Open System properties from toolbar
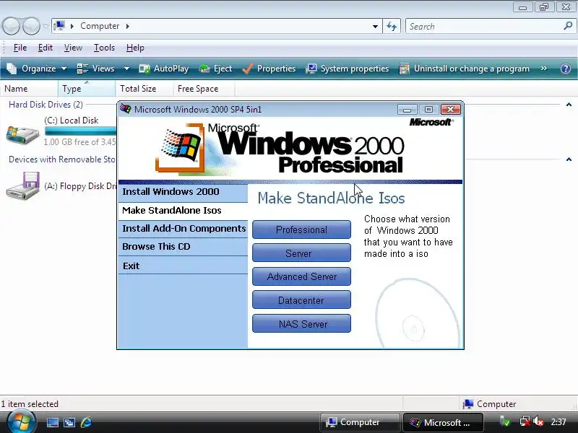 (x=348, y=69)
